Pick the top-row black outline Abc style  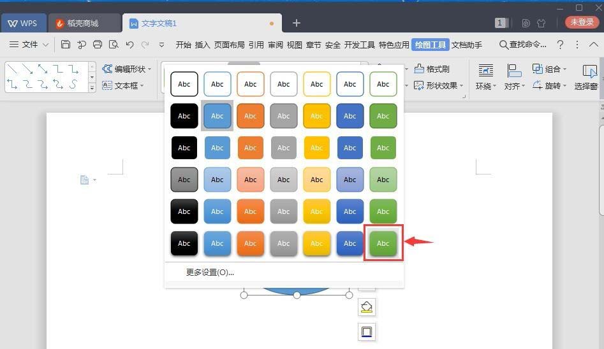point(184,84)
